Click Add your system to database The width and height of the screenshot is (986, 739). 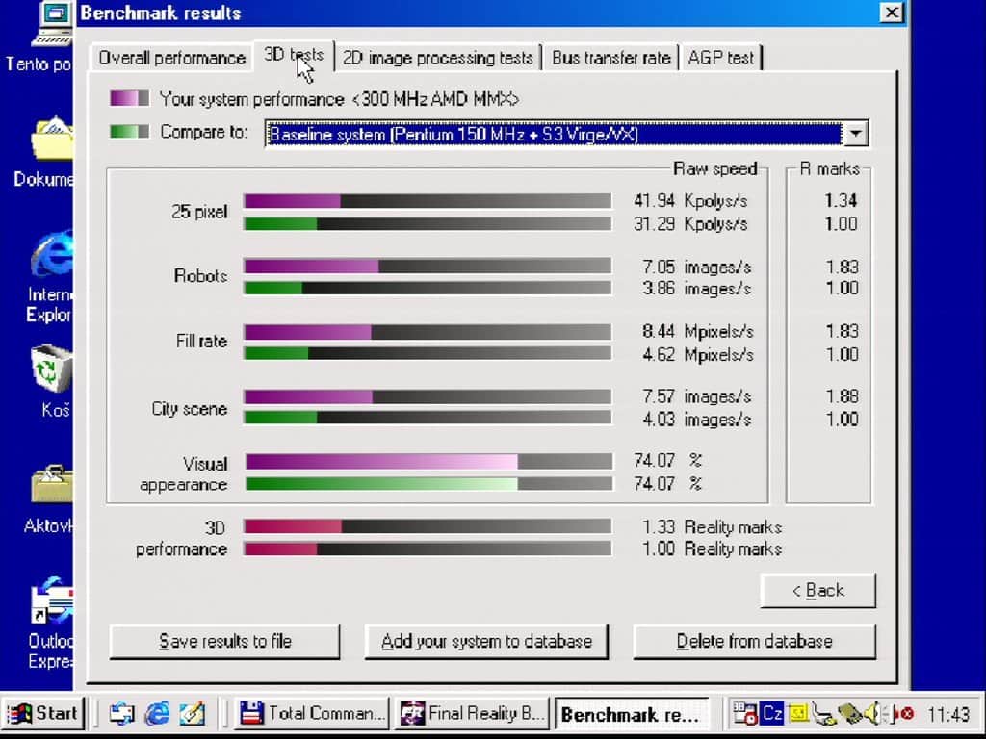pyautogui.click(x=486, y=642)
